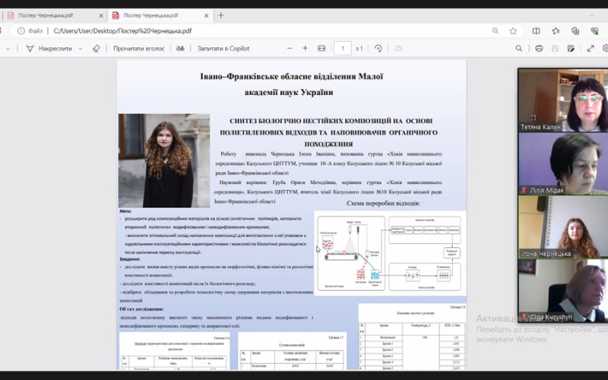Select Лілія Мідак video tile

(563, 163)
